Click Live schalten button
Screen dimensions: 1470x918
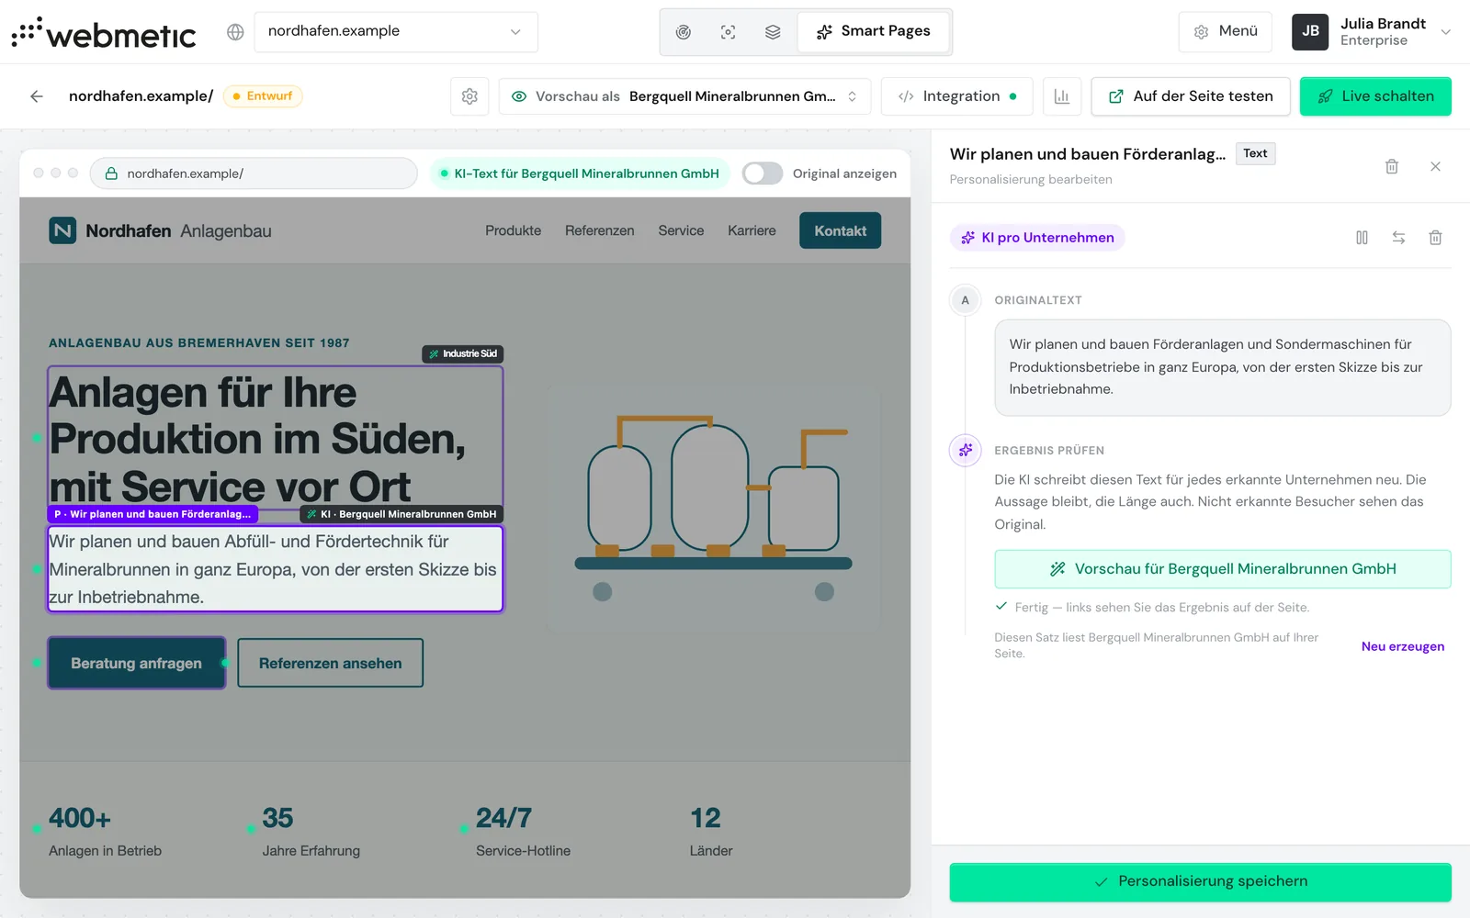1375,96
